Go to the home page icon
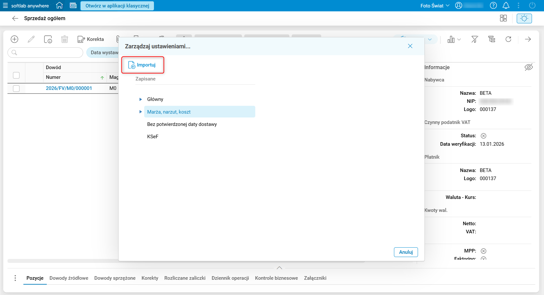 pyautogui.click(x=59, y=6)
